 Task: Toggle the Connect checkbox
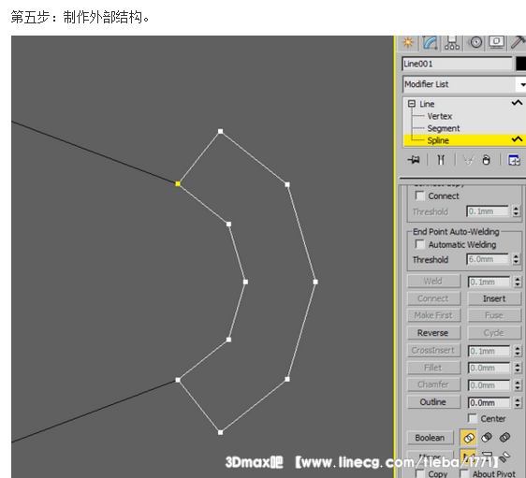419,196
